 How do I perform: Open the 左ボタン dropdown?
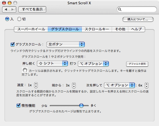pos(65,44)
